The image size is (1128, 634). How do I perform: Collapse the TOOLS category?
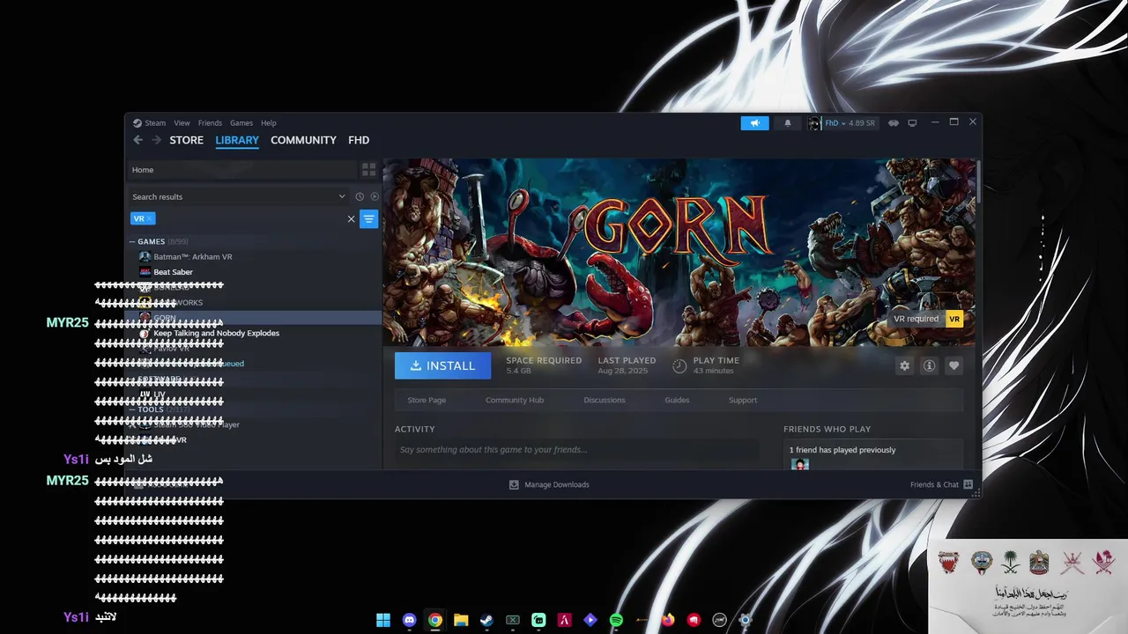132,409
